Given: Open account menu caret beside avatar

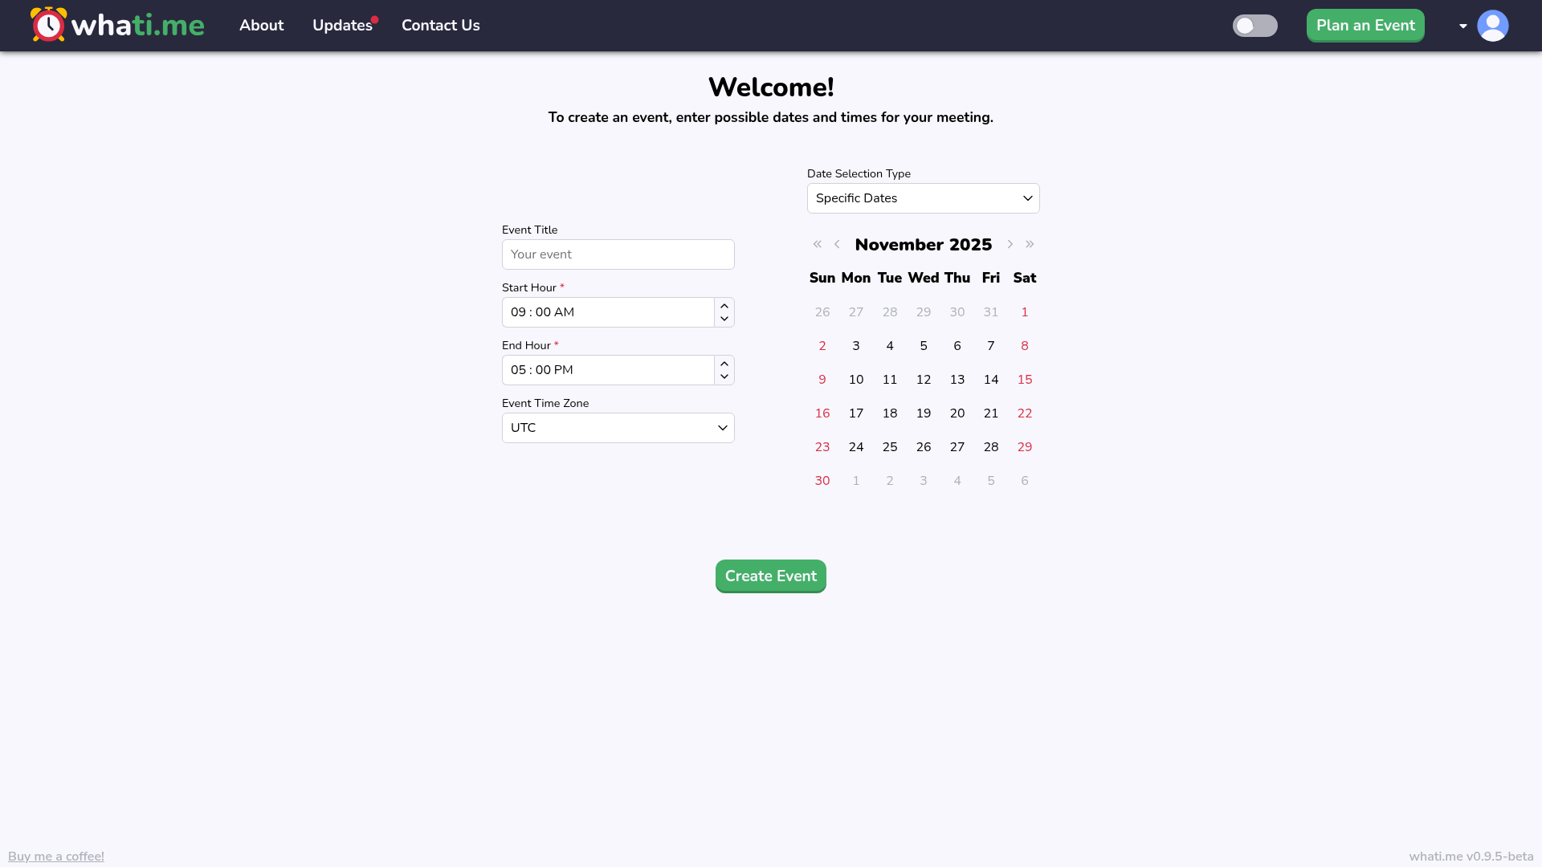Looking at the screenshot, I should 1462,26.
